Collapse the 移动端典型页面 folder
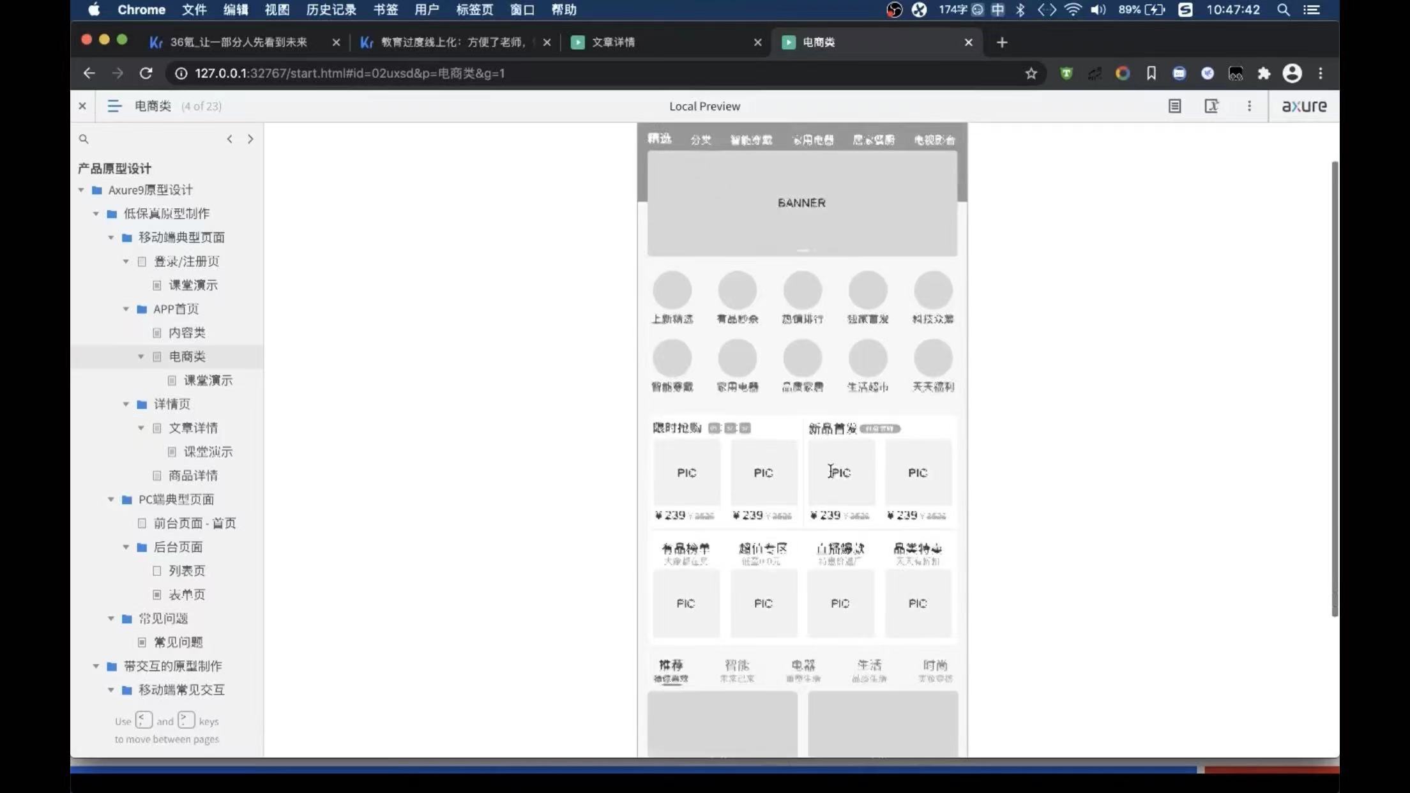 tap(111, 238)
